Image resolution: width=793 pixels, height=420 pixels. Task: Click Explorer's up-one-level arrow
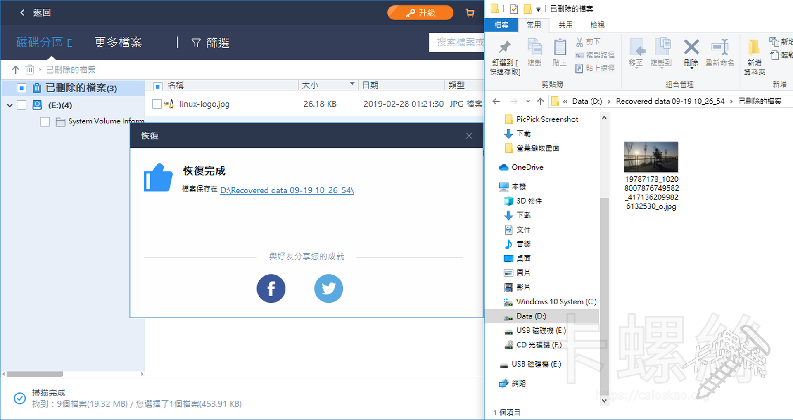click(540, 101)
